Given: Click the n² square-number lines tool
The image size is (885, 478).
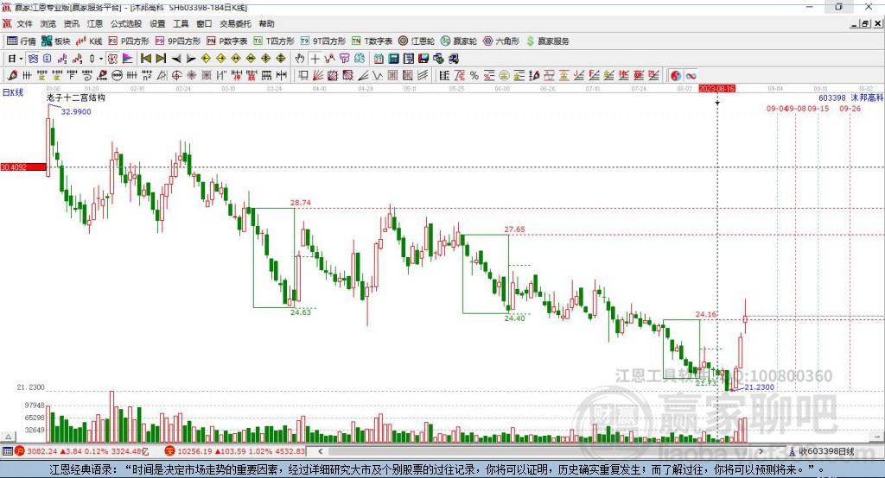Looking at the screenshot, I should point(147,76).
